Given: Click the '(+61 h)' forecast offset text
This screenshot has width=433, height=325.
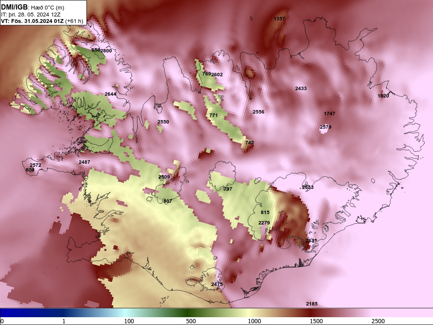Looking at the screenshot, I should pos(74,21).
